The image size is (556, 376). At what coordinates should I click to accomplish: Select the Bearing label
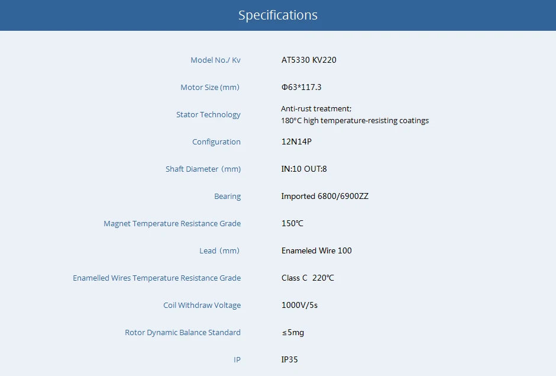click(x=228, y=196)
